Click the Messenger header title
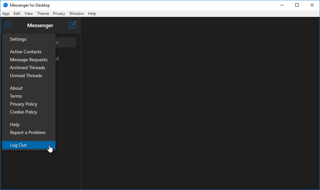This screenshot has width=320, height=190. pyautogui.click(x=40, y=25)
